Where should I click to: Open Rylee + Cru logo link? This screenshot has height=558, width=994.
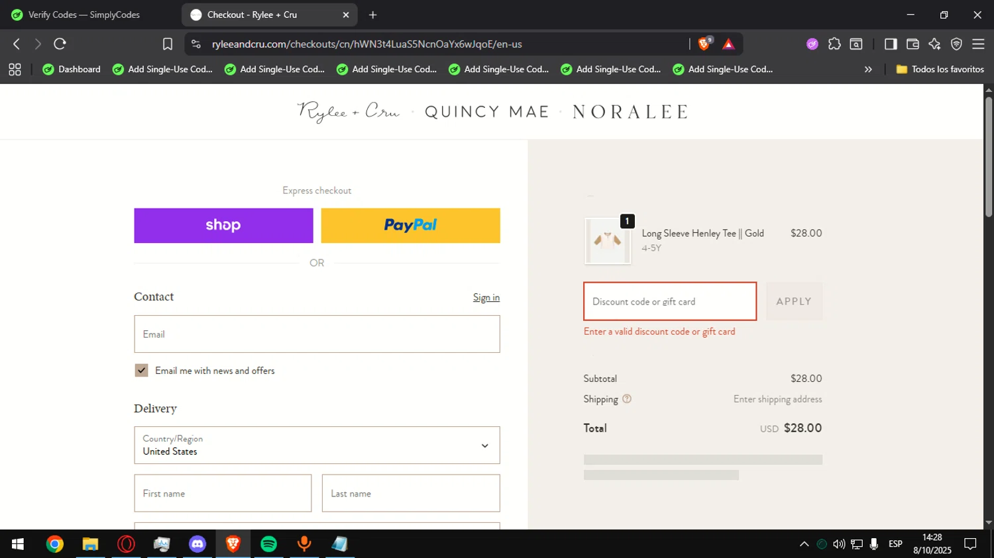[x=349, y=111]
